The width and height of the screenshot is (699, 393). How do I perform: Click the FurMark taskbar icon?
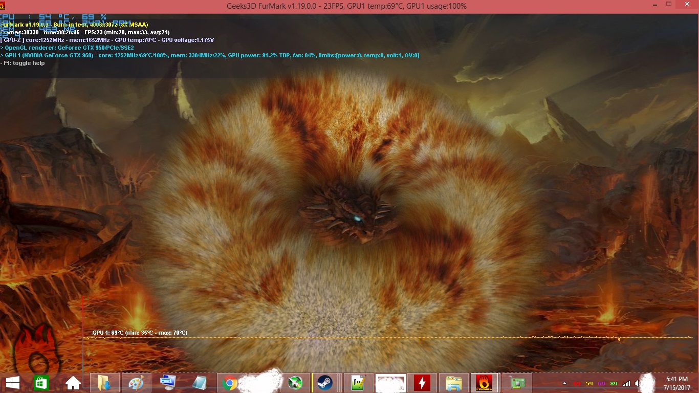click(484, 383)
